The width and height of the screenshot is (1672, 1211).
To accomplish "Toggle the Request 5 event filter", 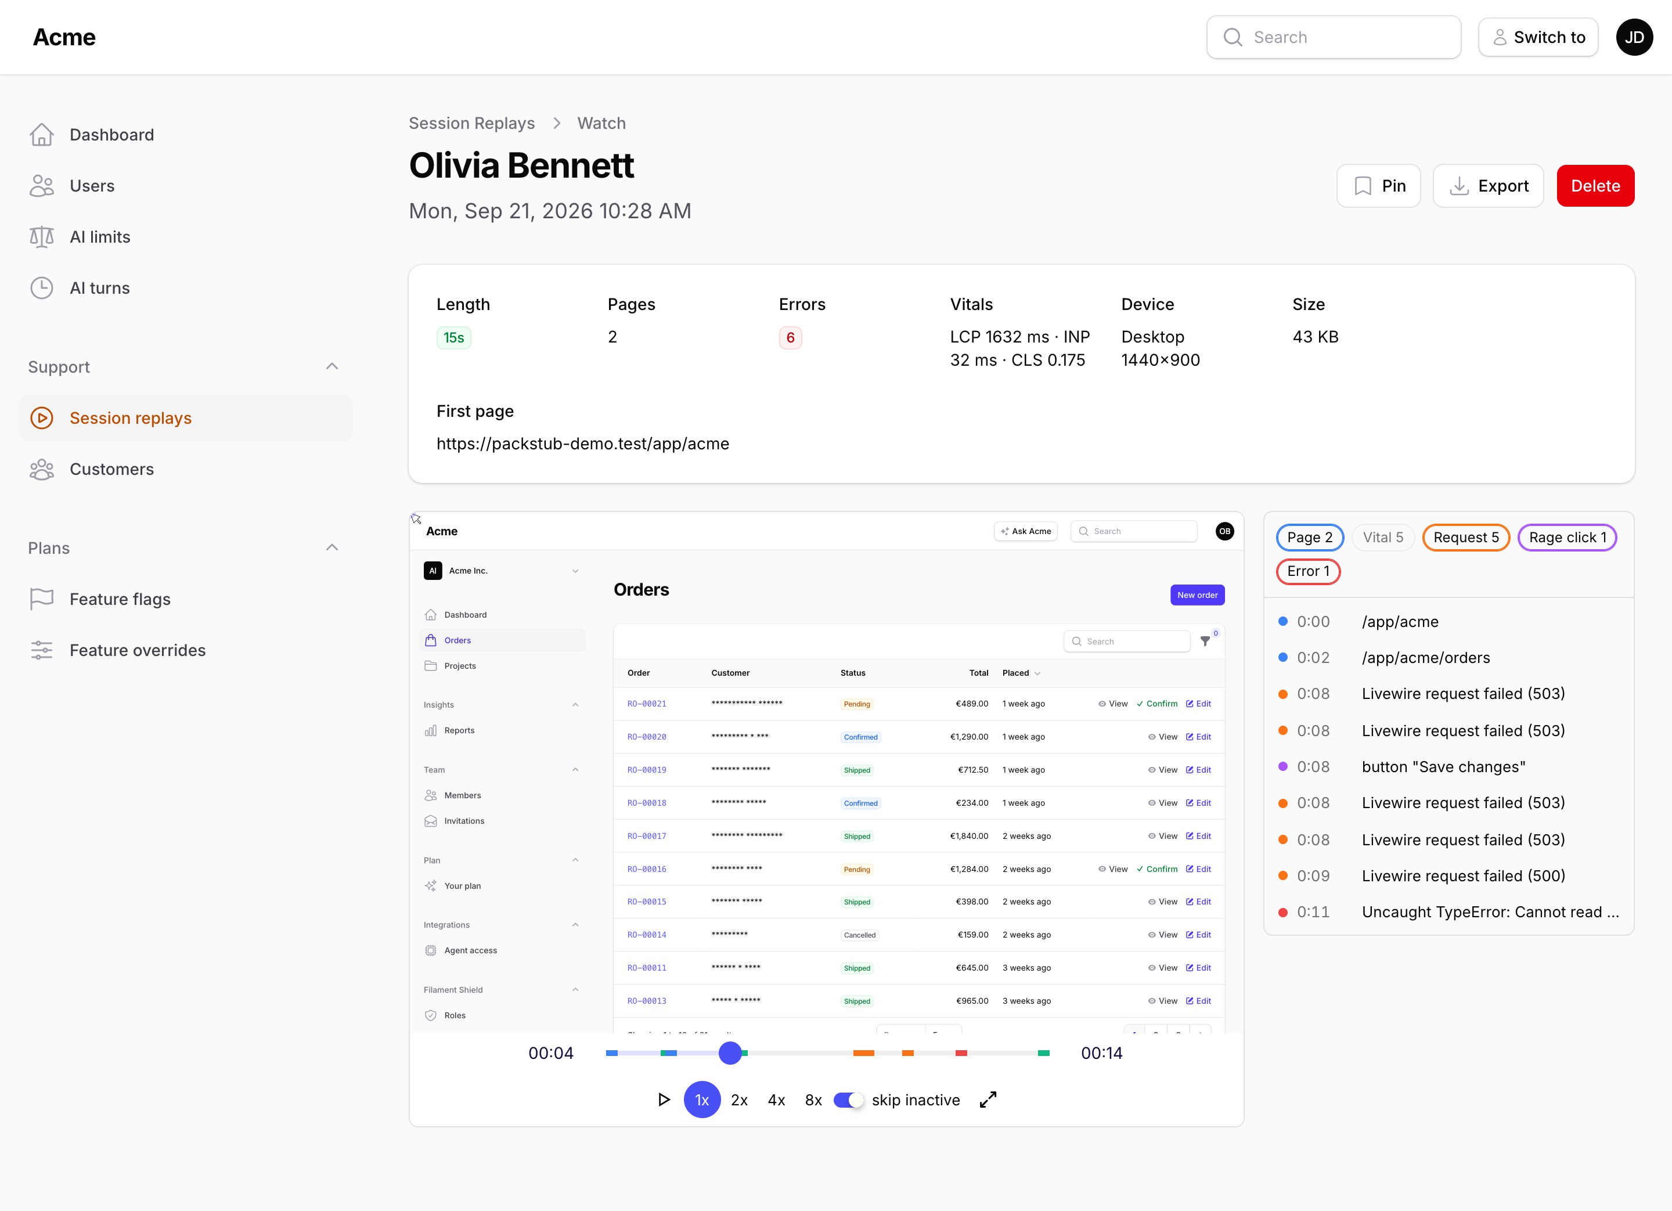I will (x=1465, y=538).
